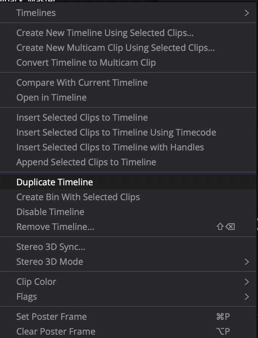Screen dimensions: 258x338
Task: Open the Stereo 3D Mode submenu chevron
Action: 247,262
